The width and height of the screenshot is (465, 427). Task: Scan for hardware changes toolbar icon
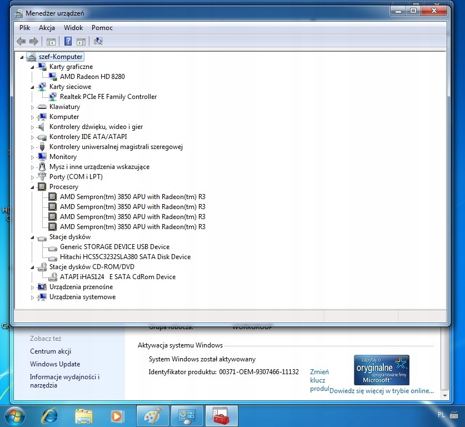pos(98,41)
